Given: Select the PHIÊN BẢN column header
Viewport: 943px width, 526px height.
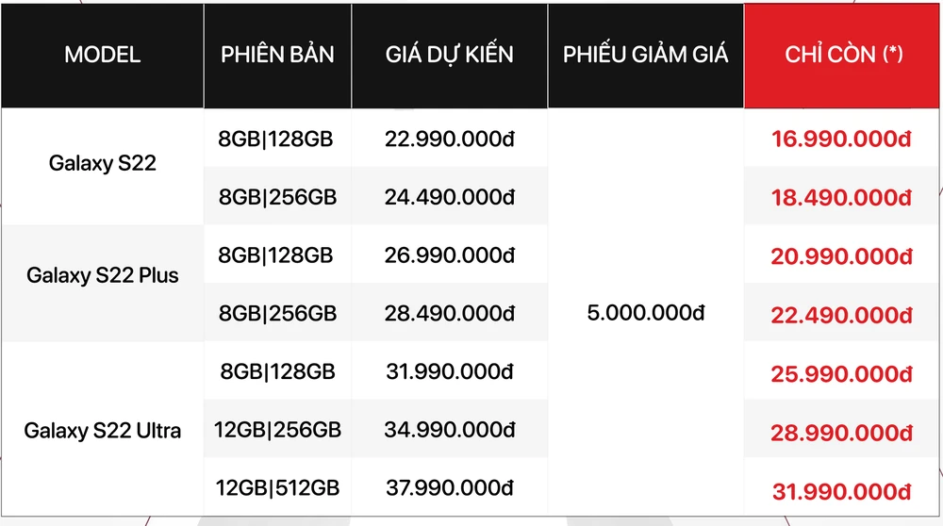Looking at the screenshot, I should 277,55.
